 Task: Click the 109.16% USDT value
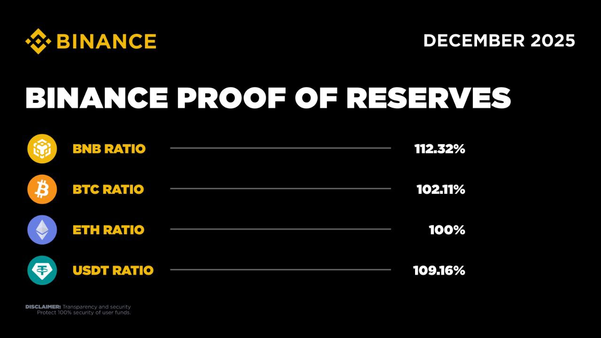(439, 270)
